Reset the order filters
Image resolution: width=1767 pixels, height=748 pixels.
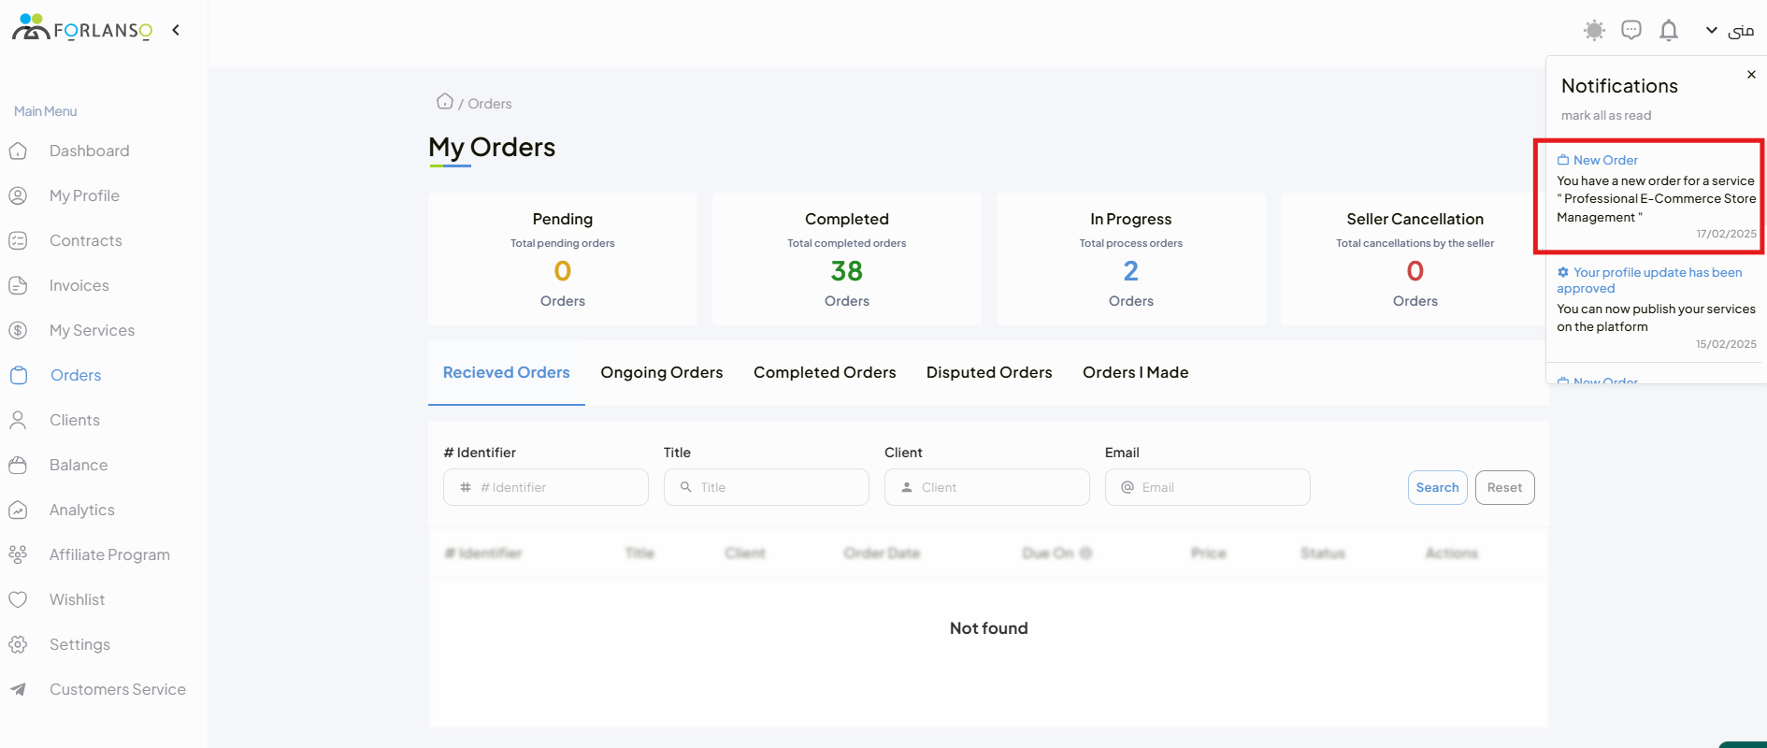(1504, 487)
